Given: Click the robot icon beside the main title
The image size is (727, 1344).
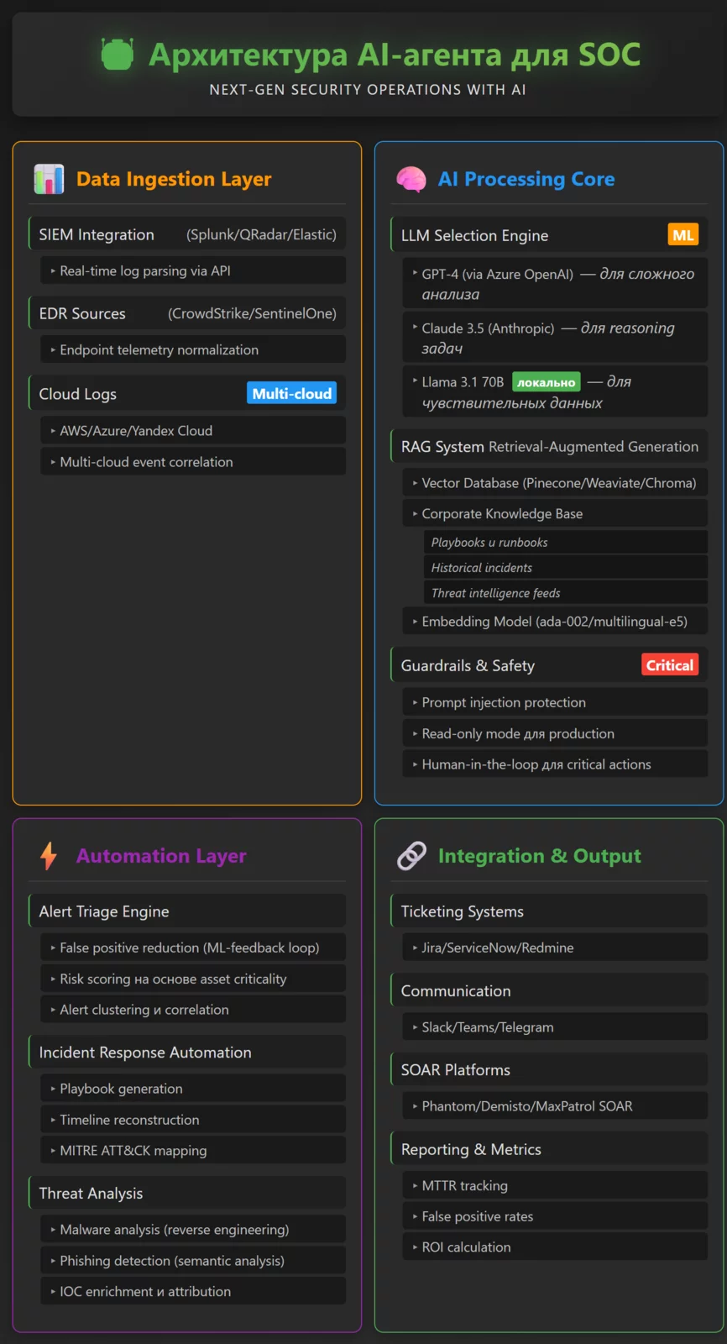Looking at the screenshot, I should 118,55.
